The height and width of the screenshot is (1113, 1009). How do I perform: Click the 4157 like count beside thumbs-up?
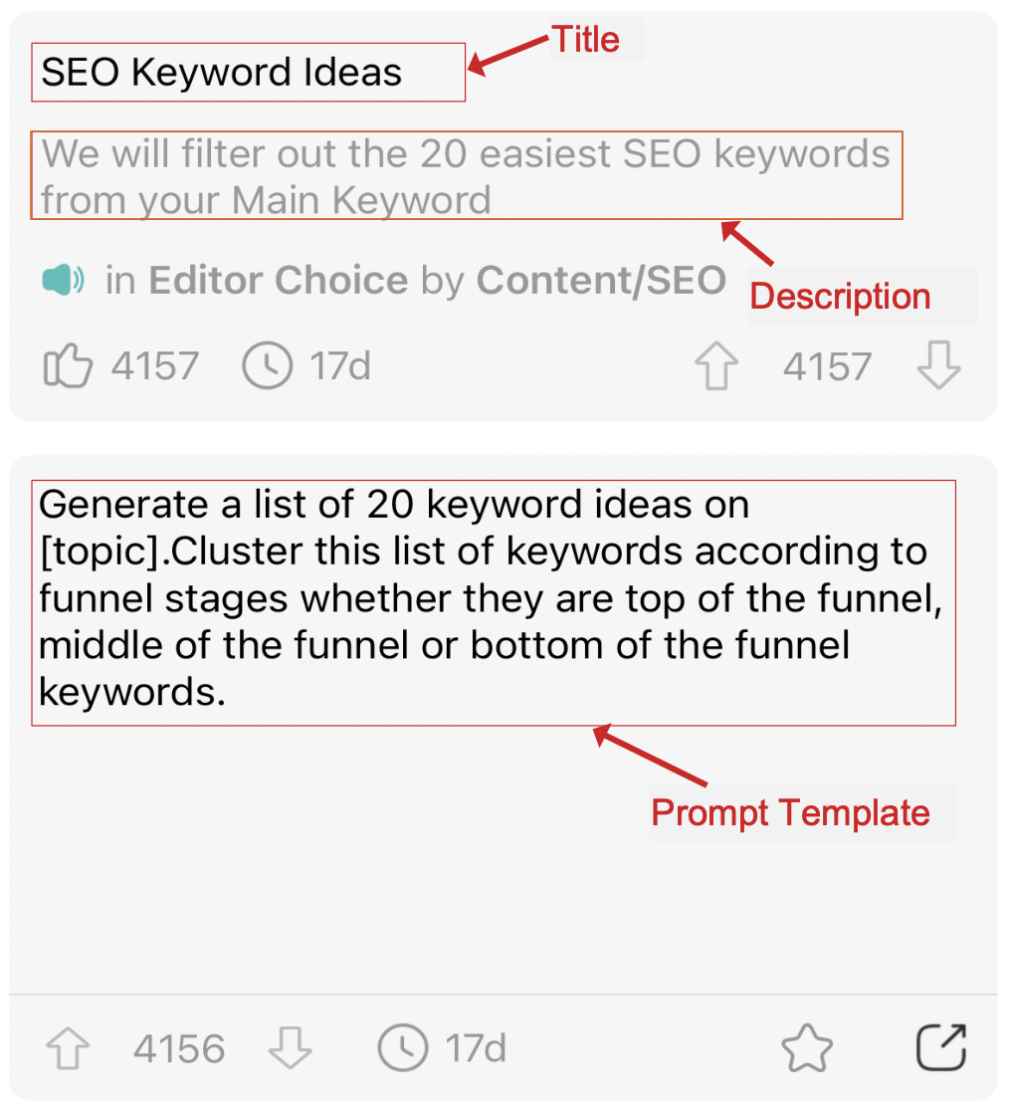coord(155,366)
